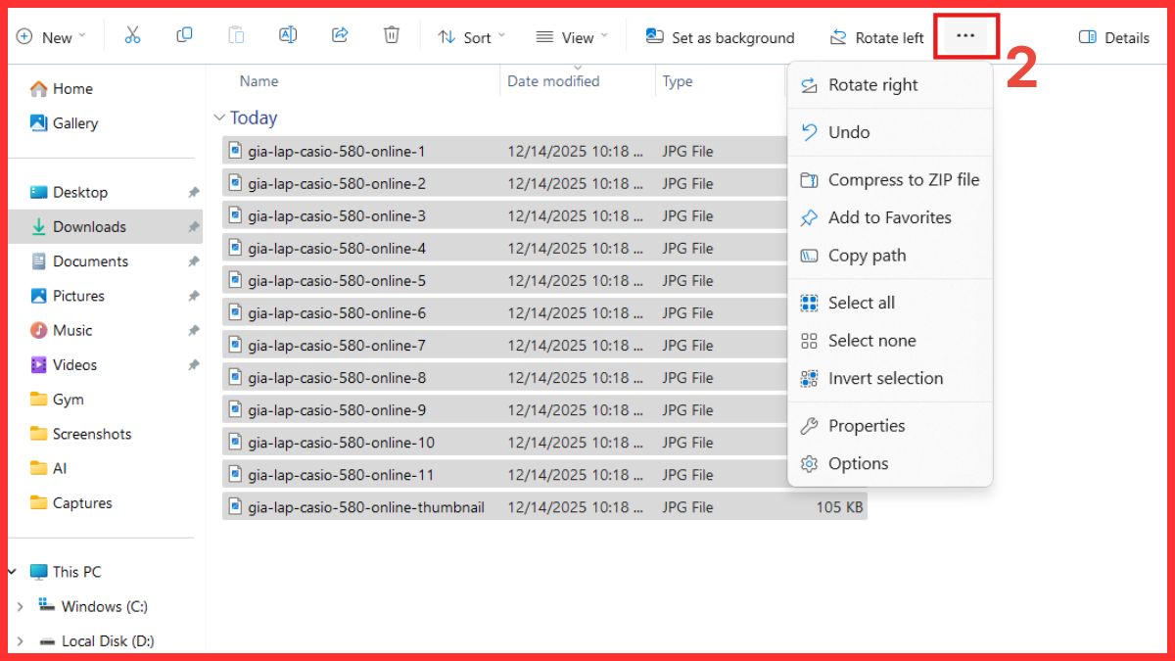The image size is (1175, 661).
Task: Open the View dropdown
Action: tap(572, 37)
